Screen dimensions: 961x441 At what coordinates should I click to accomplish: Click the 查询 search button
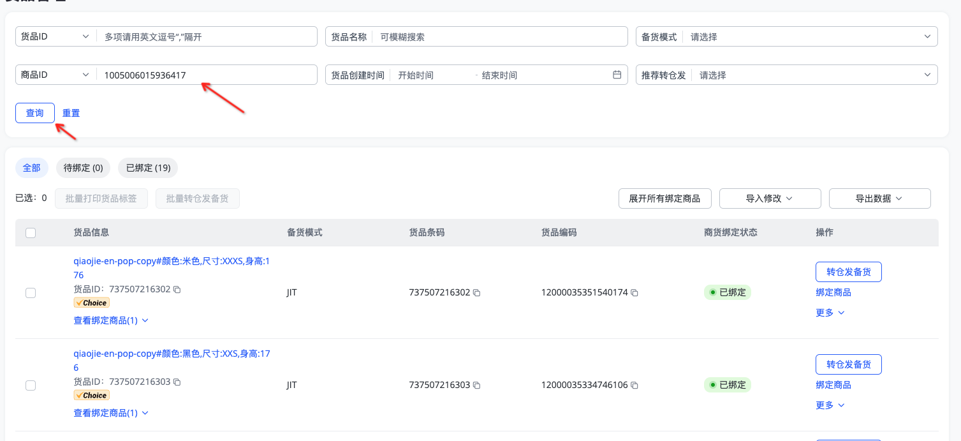tap(35, 113)
